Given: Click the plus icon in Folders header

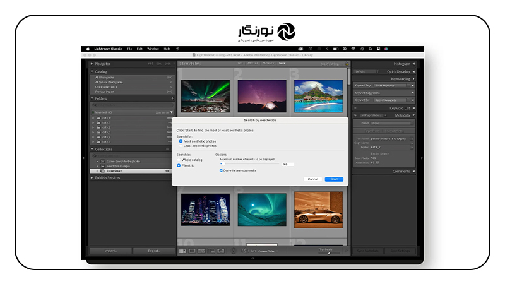Looking at the screenshot, I should click(x=172, y=98).
